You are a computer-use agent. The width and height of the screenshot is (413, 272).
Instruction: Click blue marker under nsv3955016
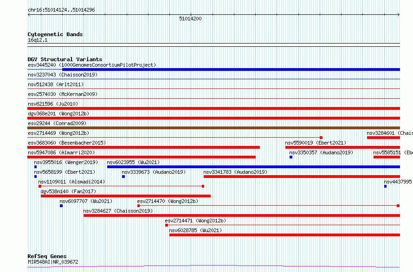tap(36, 167)
